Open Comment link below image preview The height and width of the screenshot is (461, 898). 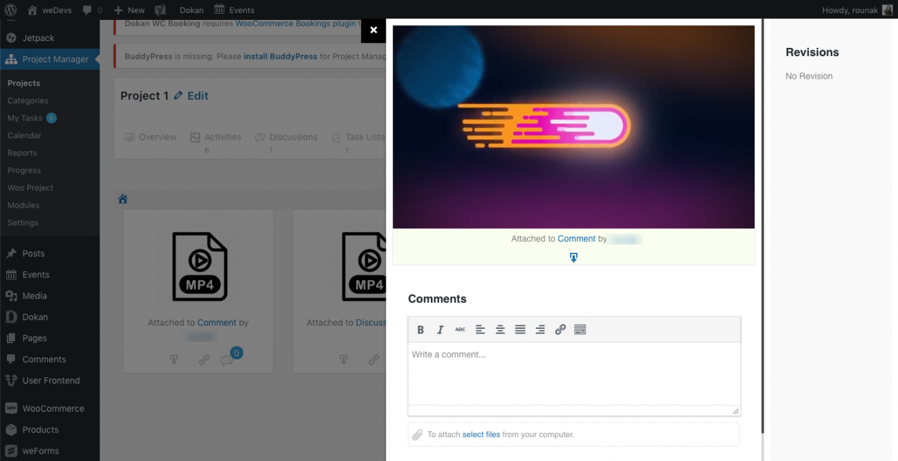click(x=576, y=239)
